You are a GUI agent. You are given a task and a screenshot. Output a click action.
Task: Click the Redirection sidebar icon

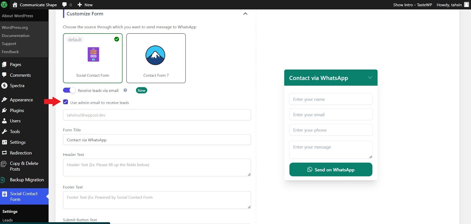tap(4, 153)
